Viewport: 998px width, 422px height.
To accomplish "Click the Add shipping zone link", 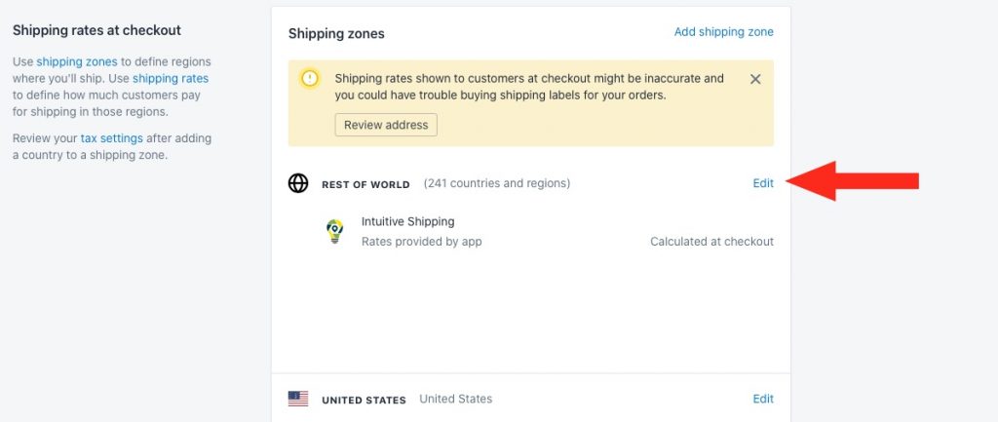I will pyautogui.click(x=724, y=32).
